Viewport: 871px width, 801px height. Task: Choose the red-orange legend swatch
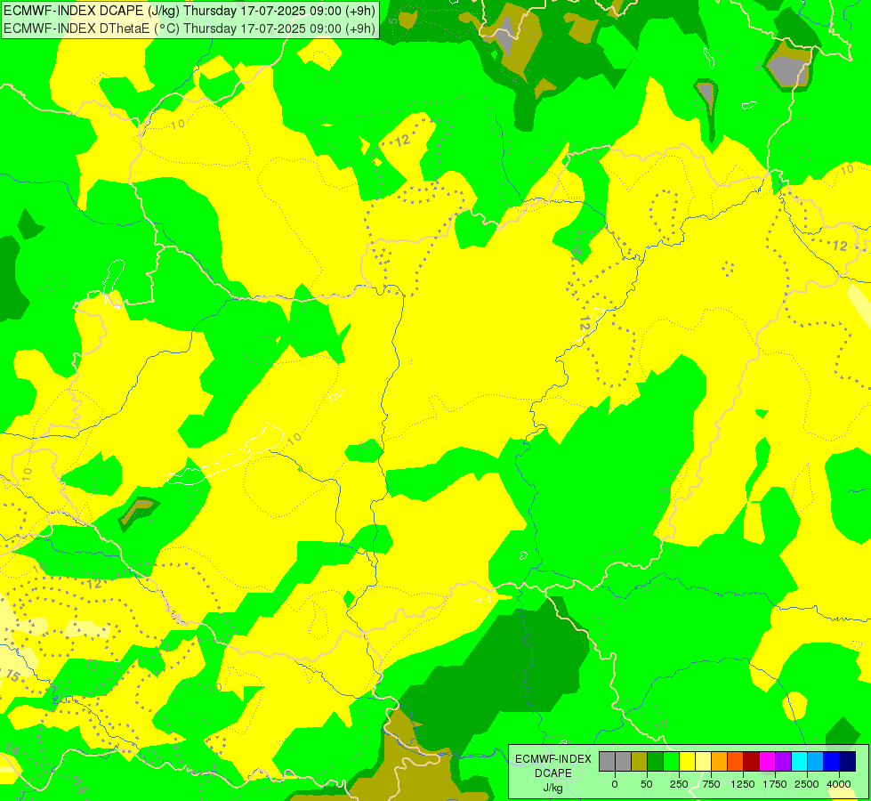[x=736, y=762]
